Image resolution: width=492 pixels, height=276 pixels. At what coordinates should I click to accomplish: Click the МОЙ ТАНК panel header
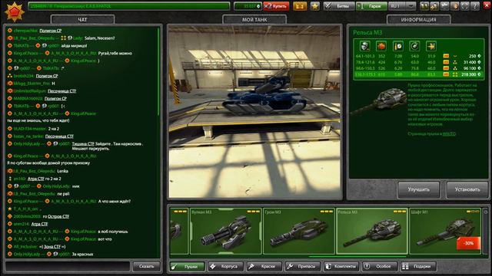pyautogui.click(x=254, y=19)
